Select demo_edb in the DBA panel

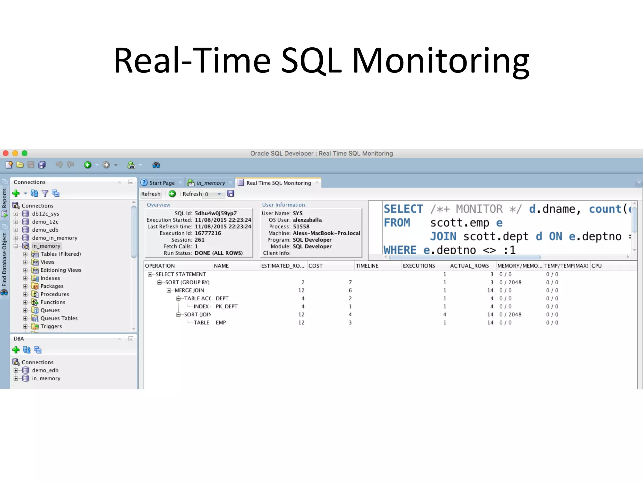[45, 370]
